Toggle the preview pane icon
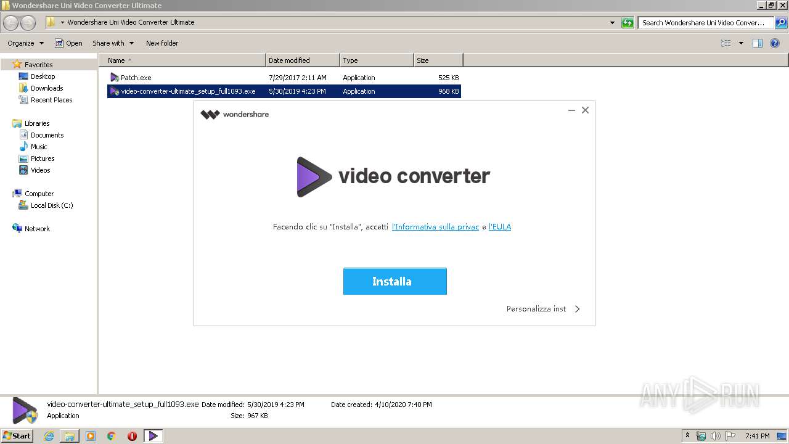 758,43
